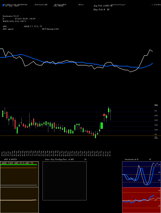Click the red candle above 0.56
The height and width of the screenshot is (213, 161).
104,115
